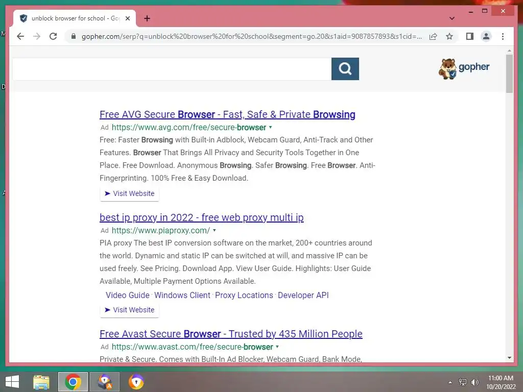523x392 pixels.
Task: Share this page via share icon
Action: click(433, 36)
